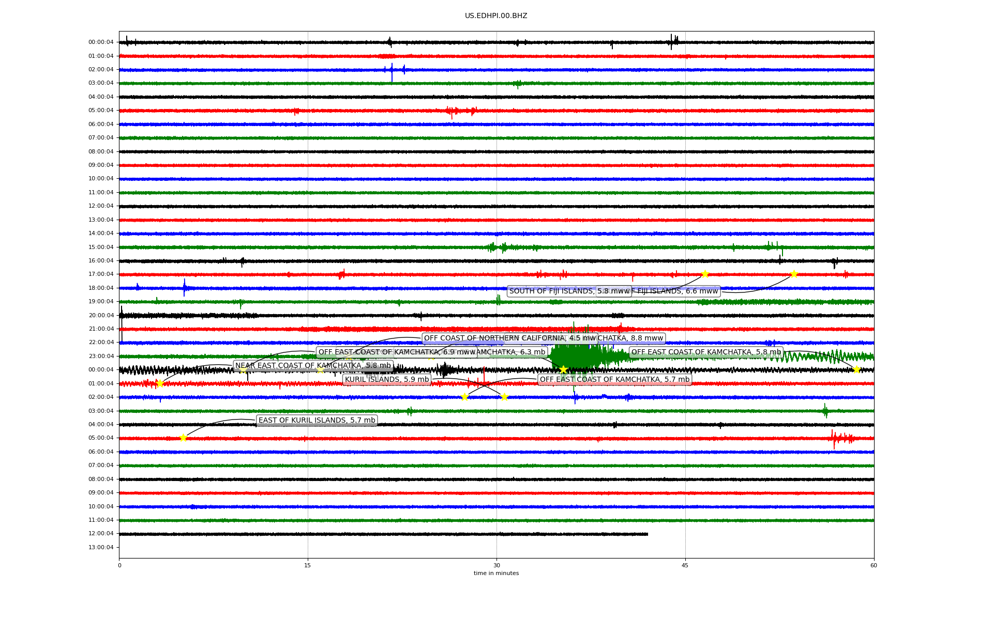Click star at end of KURIL ISLANDS 5.9 mb arrow
Image resolution: width=993 pixels, height=620 pixels.
(x=505, y=397)
